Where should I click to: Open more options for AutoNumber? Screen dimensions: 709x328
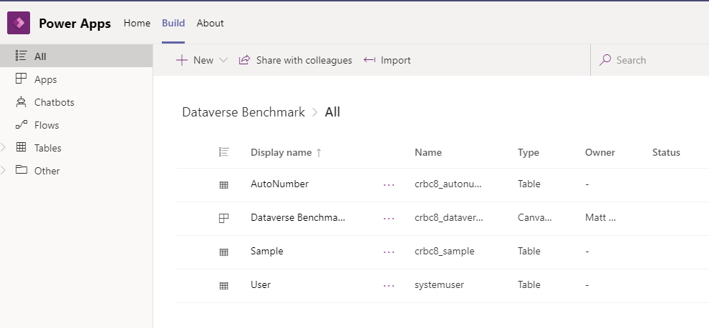coord(388,184)
